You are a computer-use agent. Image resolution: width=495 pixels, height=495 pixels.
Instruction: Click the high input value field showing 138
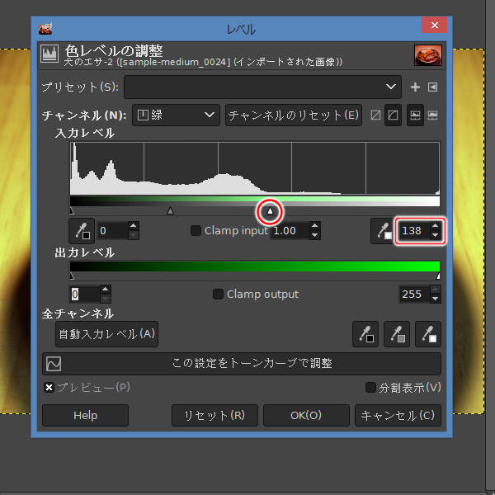[x=413, y=231]
